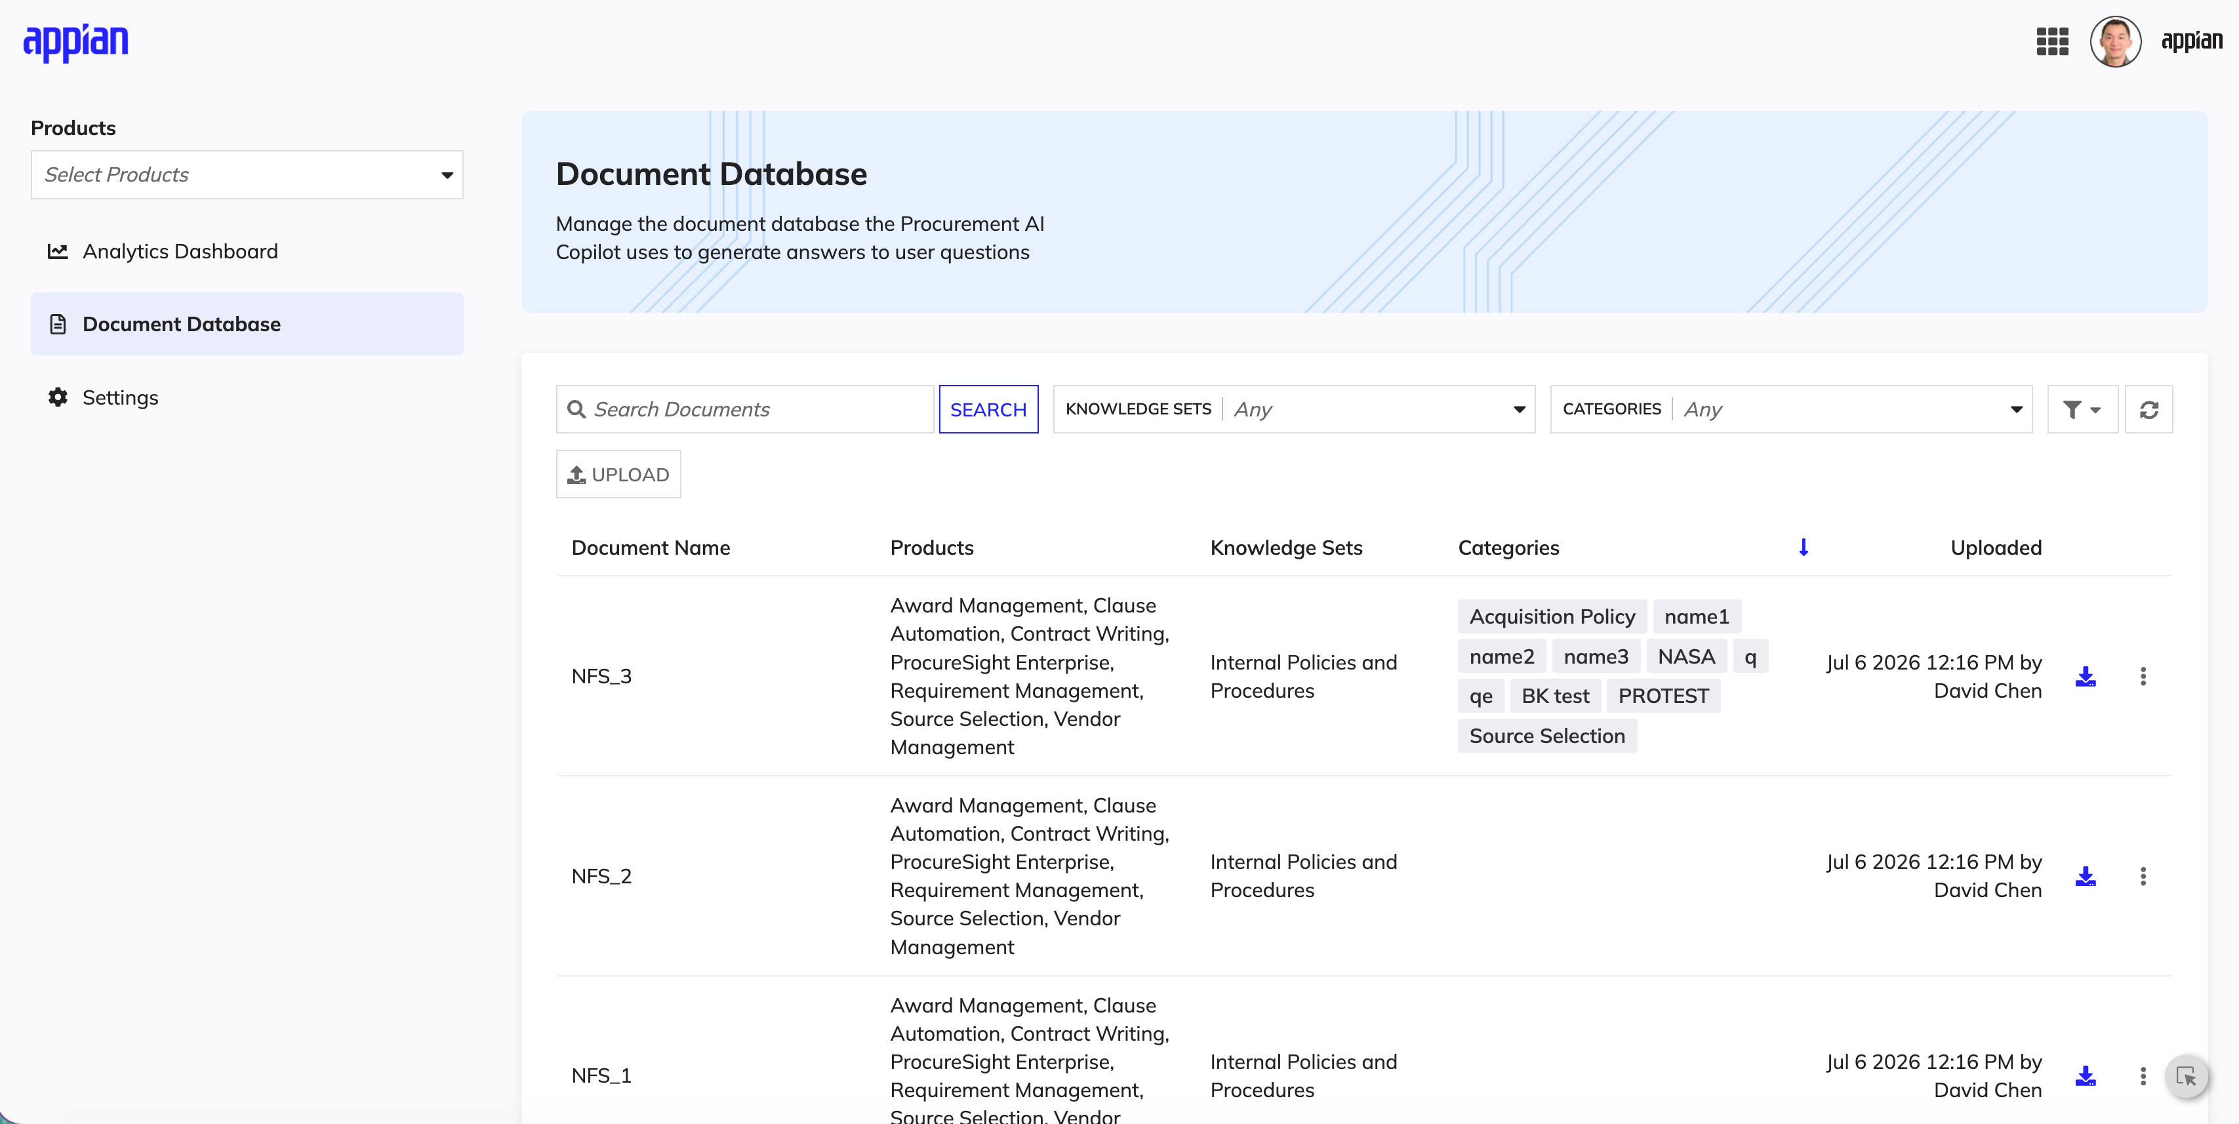2239x1124 pixels.
Task: Click the NFS_2 document name
Action: click(601, 876)
